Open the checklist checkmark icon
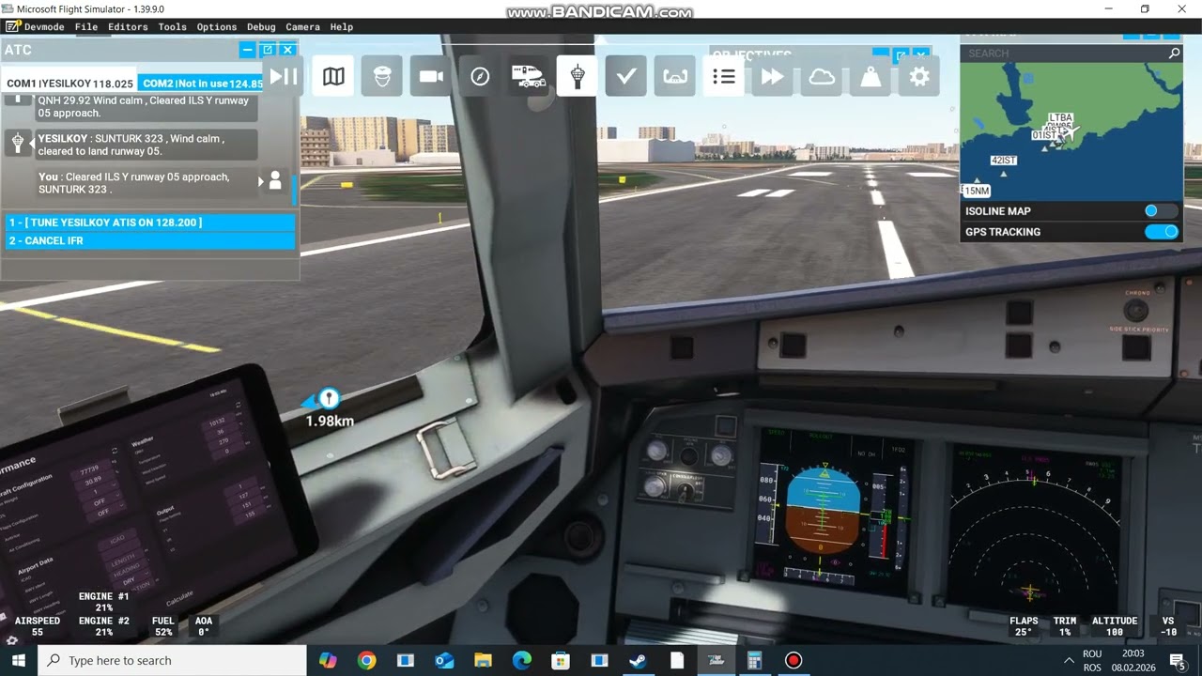Image resolution: width=1202 pixels, height=676 pixels. click(626, 76)
